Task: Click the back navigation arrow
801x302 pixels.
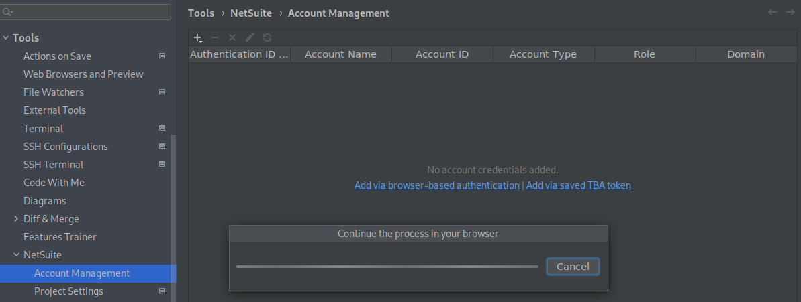Action: (772, 12)
